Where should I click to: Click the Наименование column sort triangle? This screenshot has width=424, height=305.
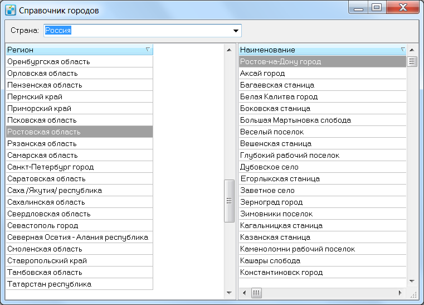click(x=403, y=49)
